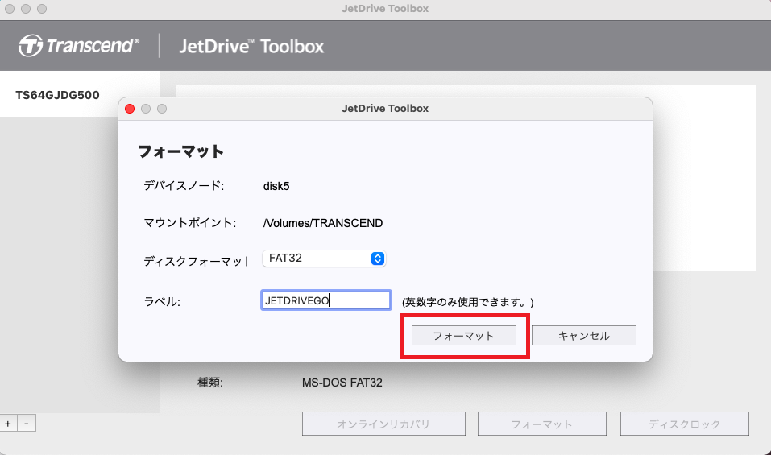Click the plus button below device list

pyautogui.click(x=8, y=423)
